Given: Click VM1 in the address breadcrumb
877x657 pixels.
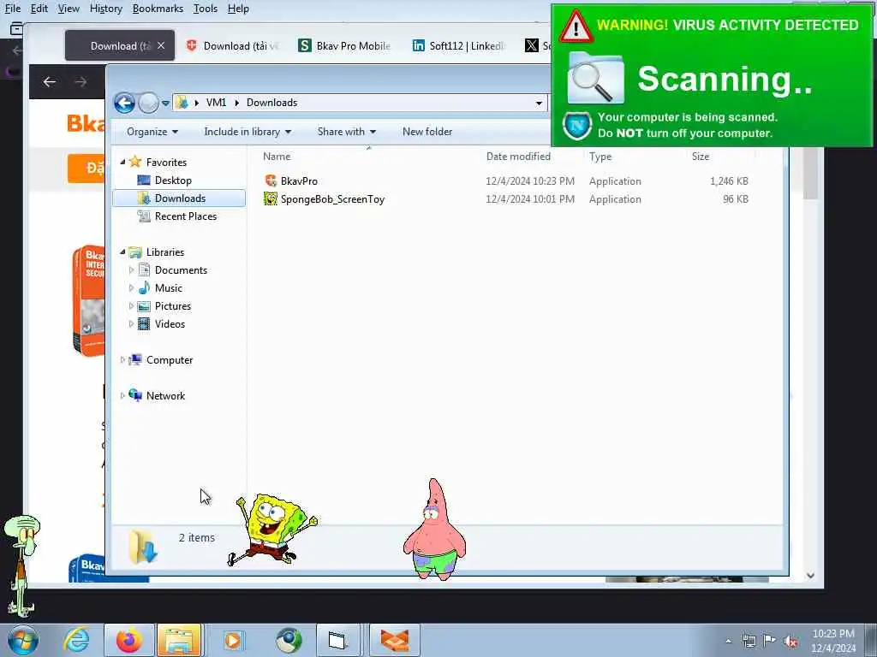Looking at the screenshot, I should click(216, 103).
